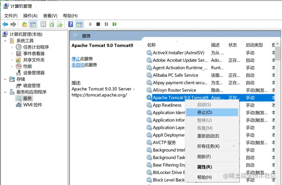Click the scrollbar up arrow in services list
Screen dimensions: 282x185
pos(278,44)
